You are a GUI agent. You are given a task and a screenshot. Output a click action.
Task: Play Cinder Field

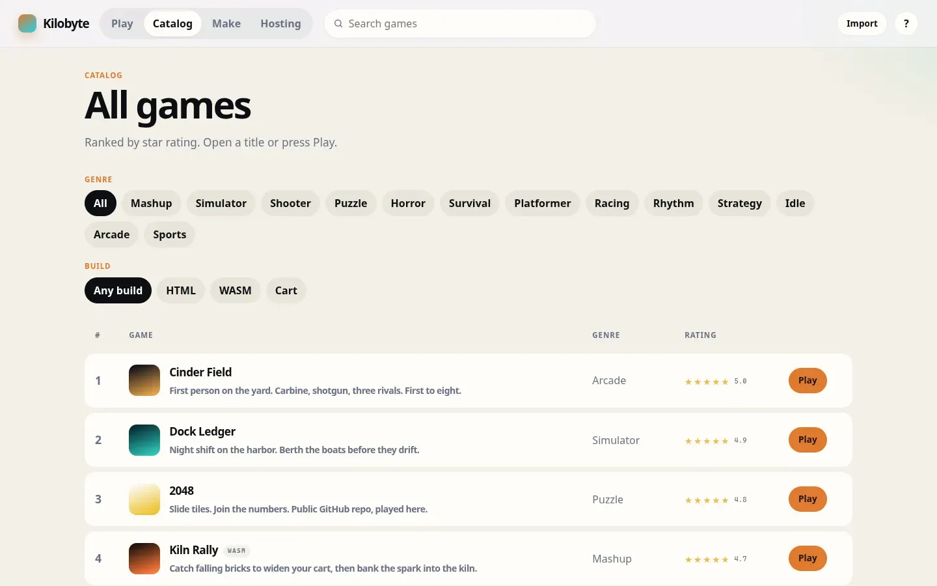[808, 380]
